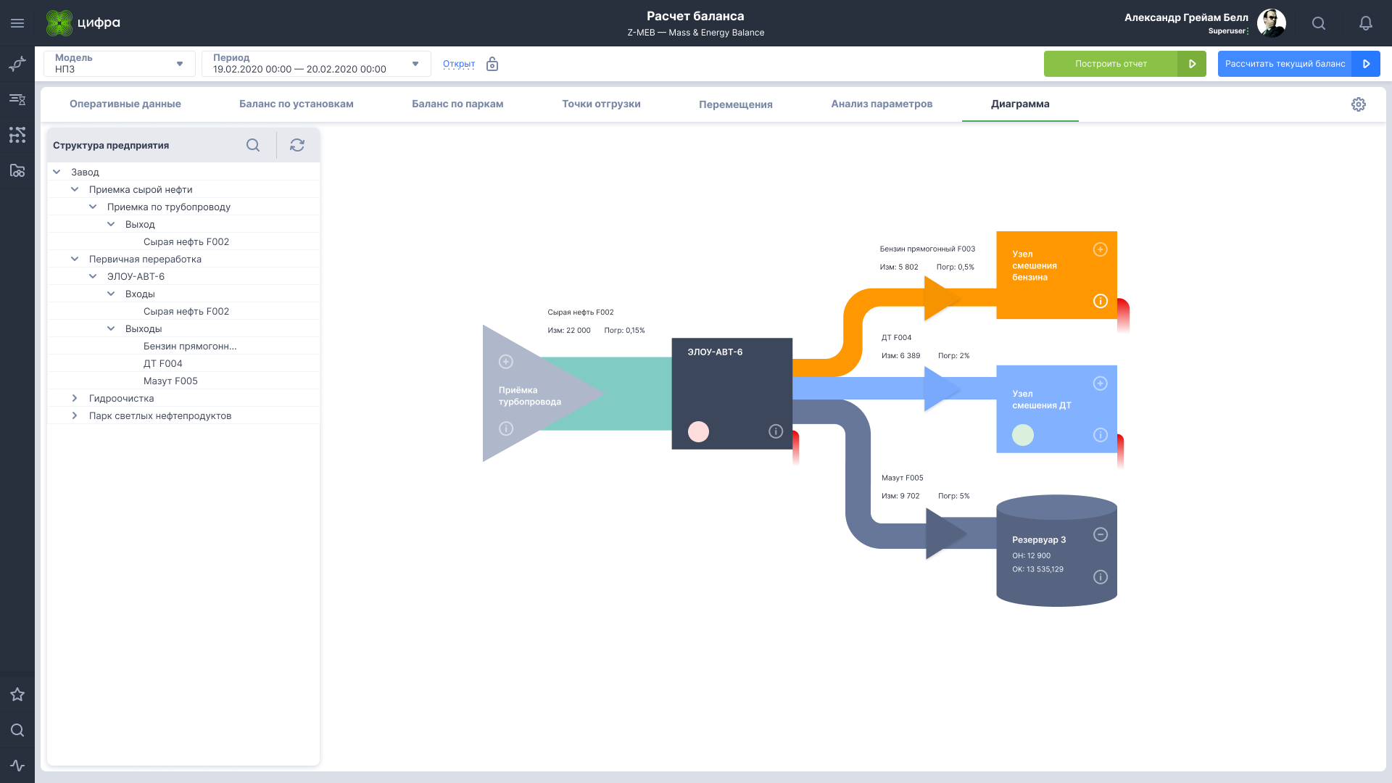Image resolution: width=1392 pixels, height=783 pixels.
Task: Click the Построить отчет button
Action: click(x=1111, y=64)
